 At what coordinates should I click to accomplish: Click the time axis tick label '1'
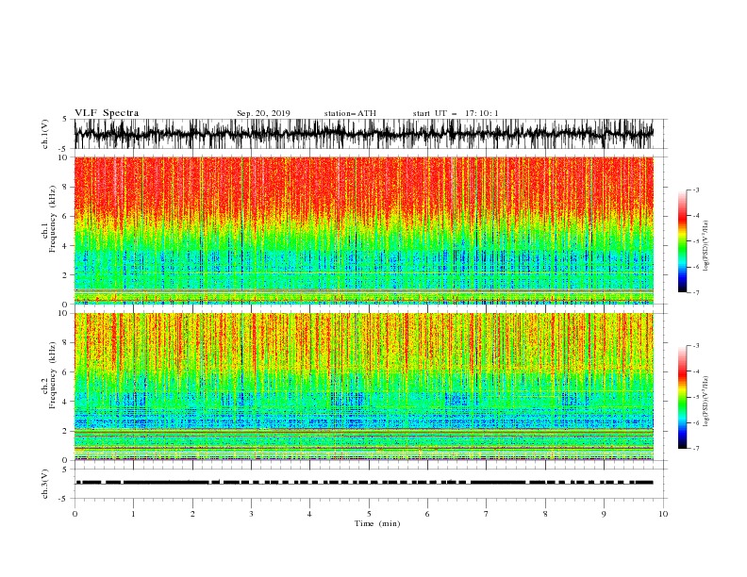pos(133,514)
